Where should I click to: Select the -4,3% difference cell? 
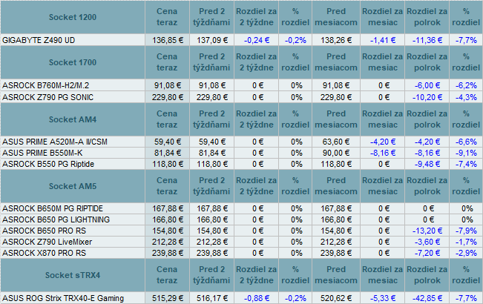click(466, 97)
